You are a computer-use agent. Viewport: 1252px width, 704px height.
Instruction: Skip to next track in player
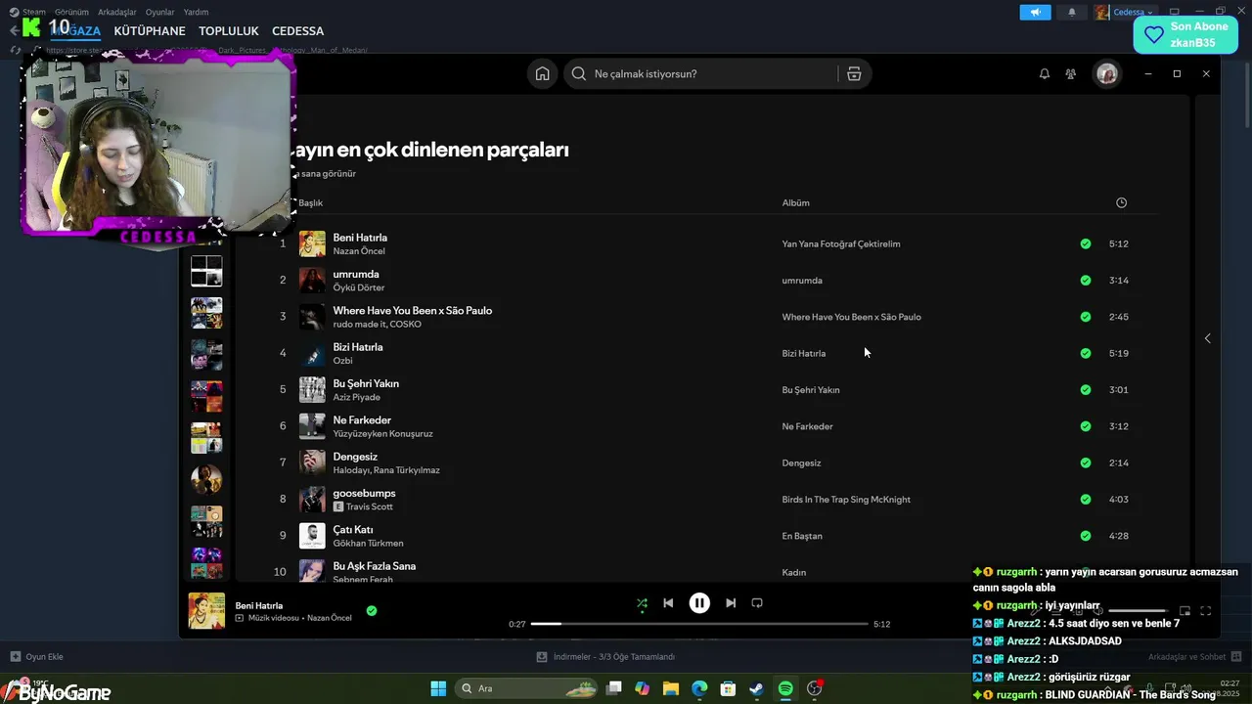pyautogui.click(x=731, y=603)
